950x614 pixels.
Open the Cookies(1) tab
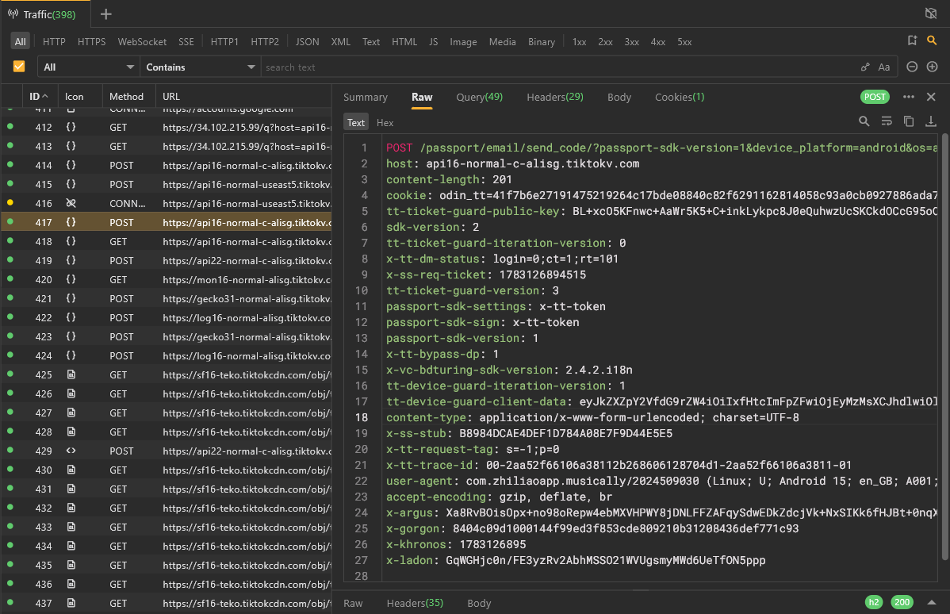(x=680, y=97)
